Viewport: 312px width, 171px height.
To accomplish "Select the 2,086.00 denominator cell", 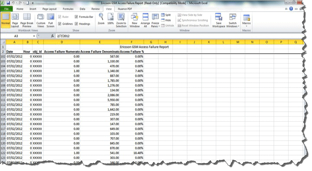I will 100,95.
